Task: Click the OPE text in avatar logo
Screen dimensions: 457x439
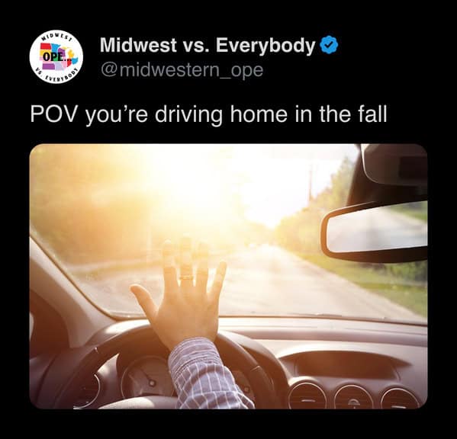Action: (53, 56)
